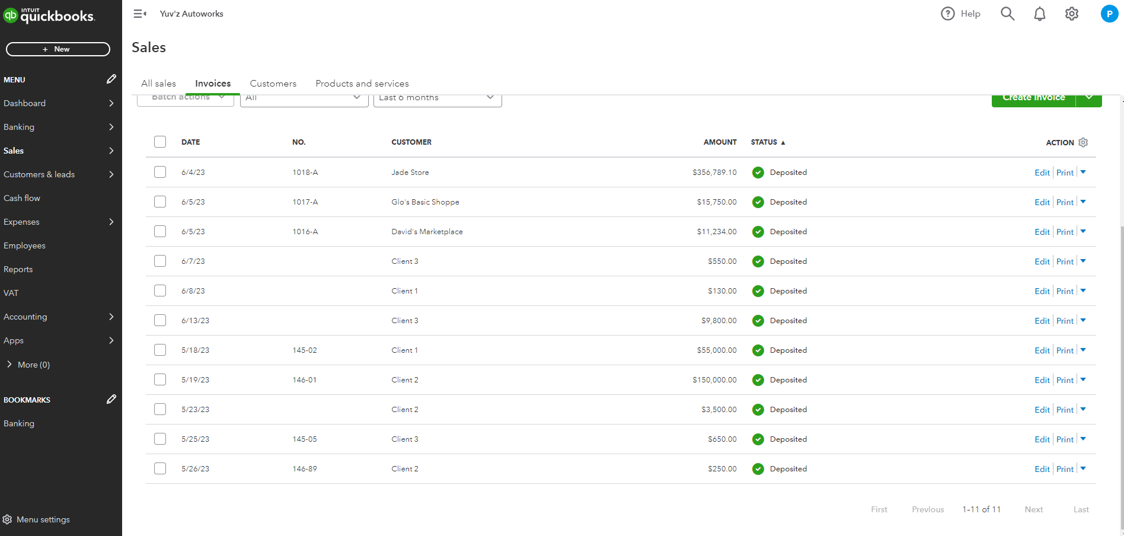This screenshot has width=1124, height=536.
Task: Click the user profile avatar P
Action: tap(1109, 14)
